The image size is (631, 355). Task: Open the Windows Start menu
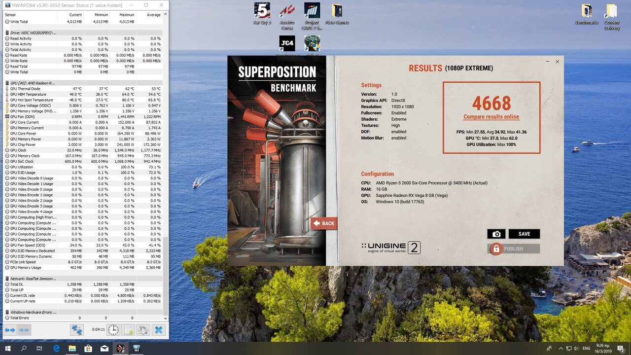click(8, 349)
